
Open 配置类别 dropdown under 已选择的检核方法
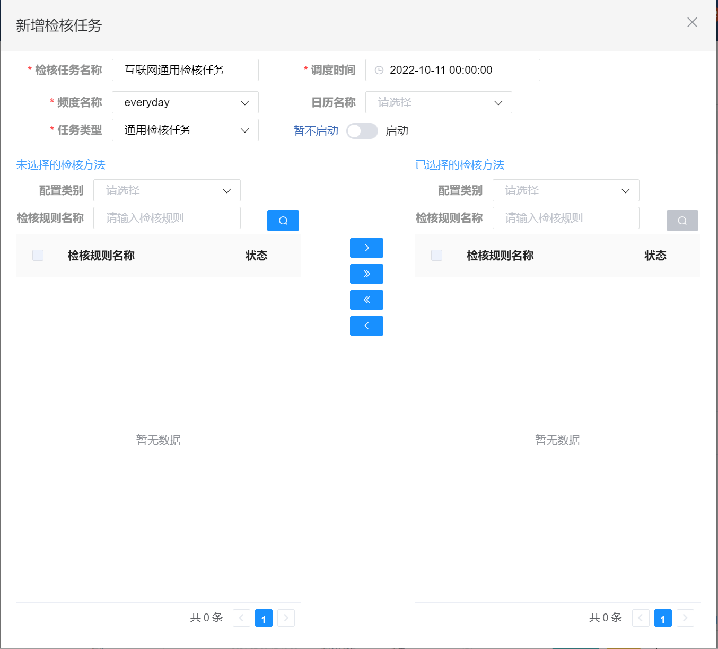[x=566, y=190]
